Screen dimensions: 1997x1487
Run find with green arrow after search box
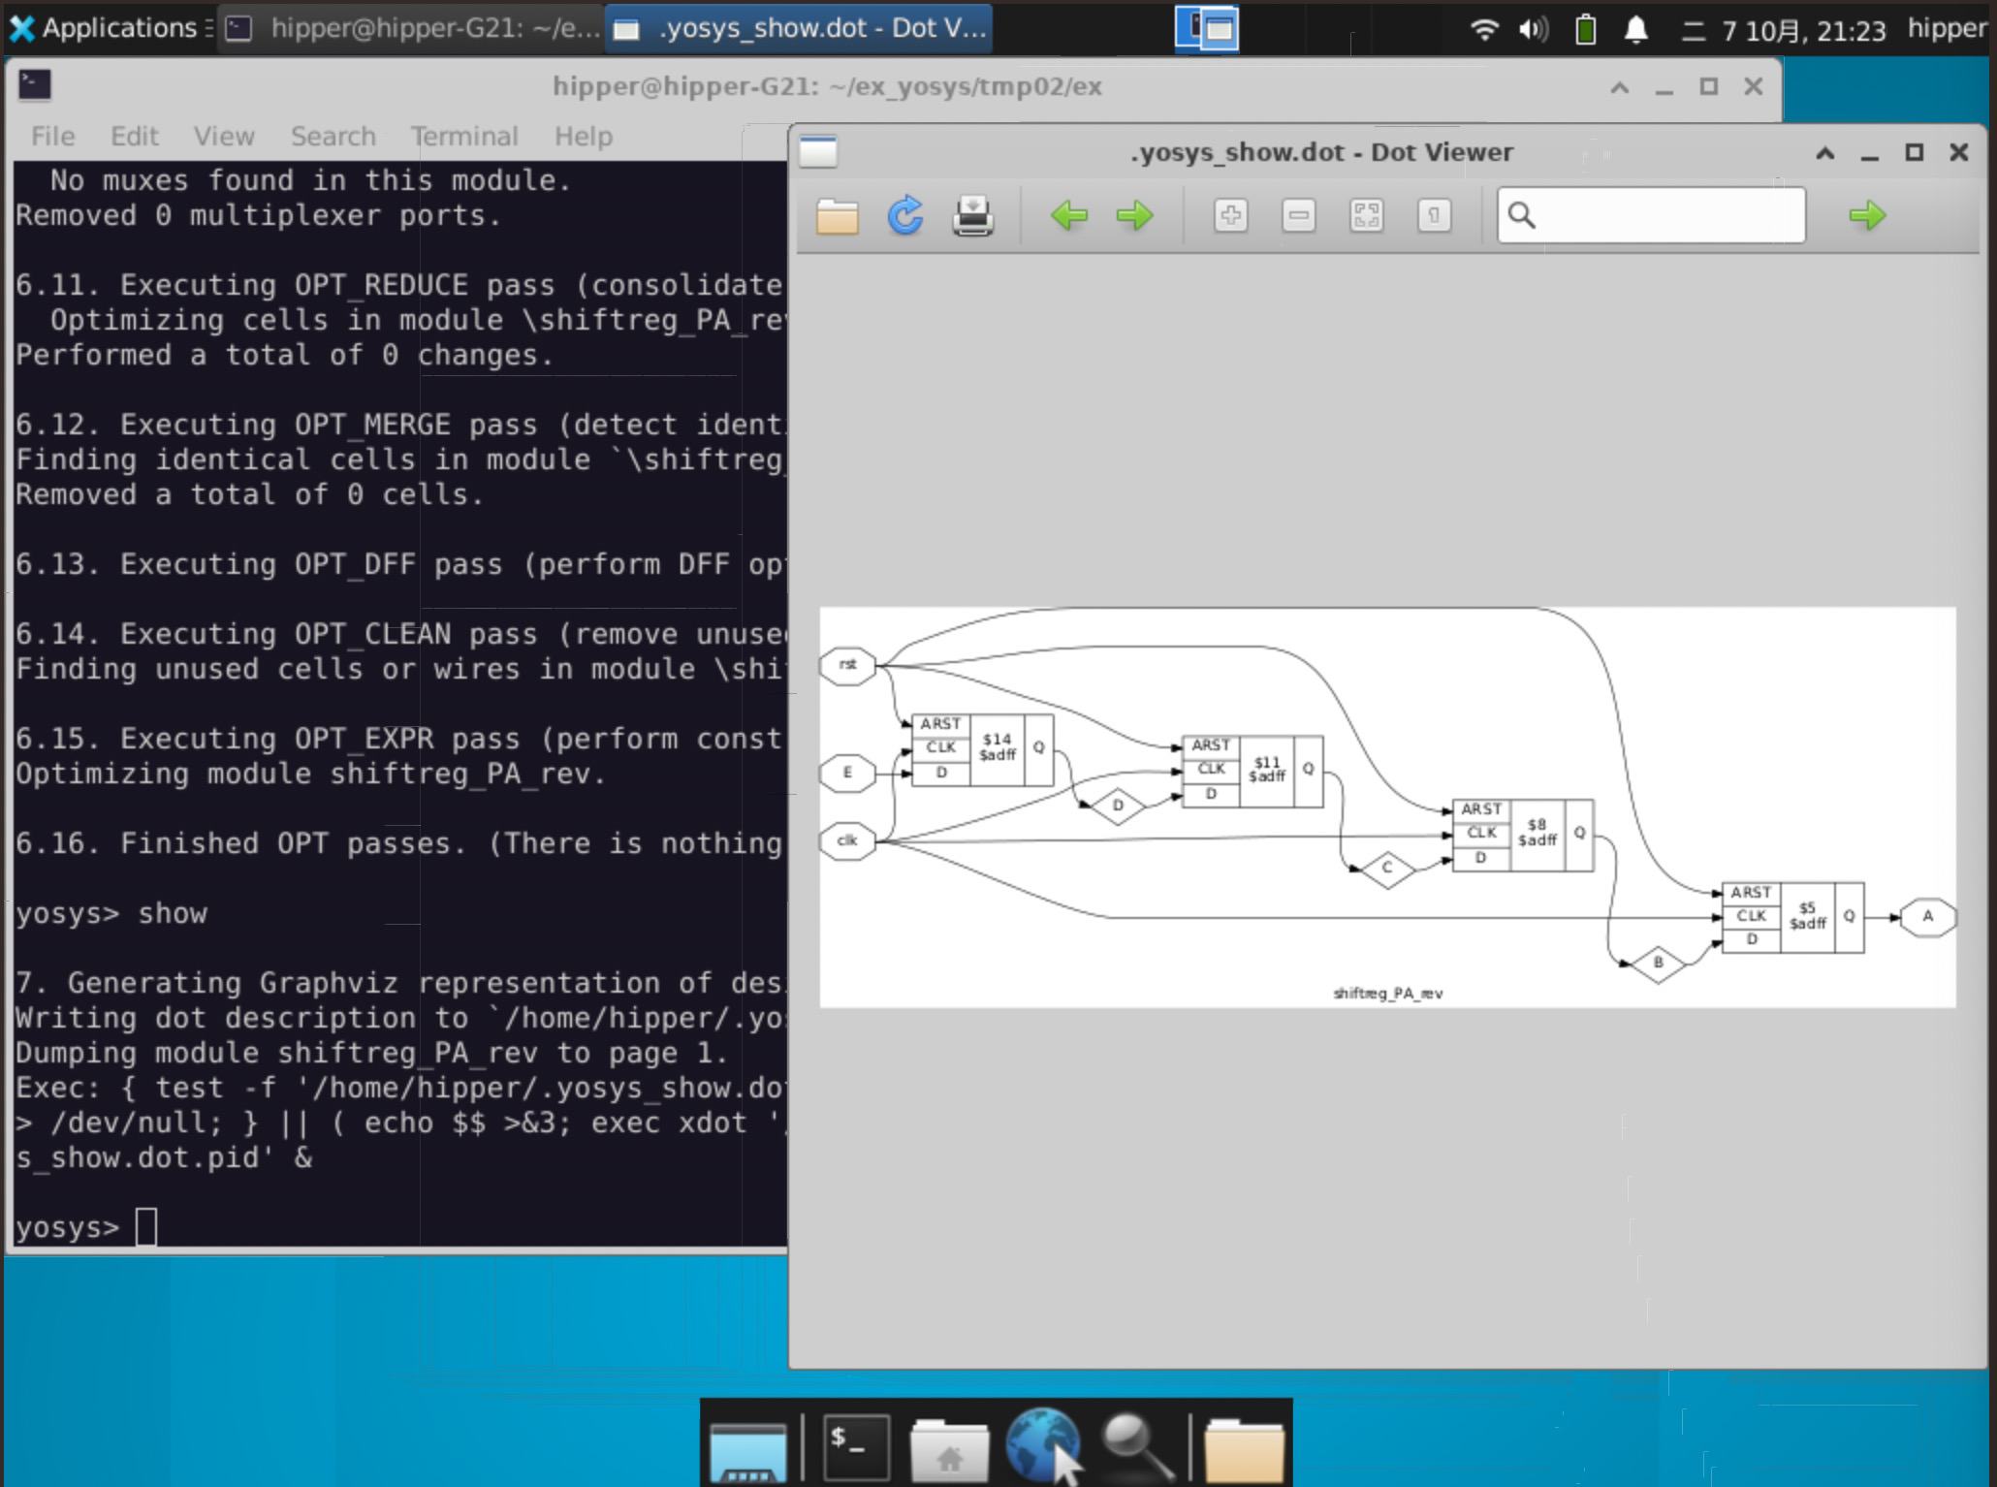(1866, 215)
